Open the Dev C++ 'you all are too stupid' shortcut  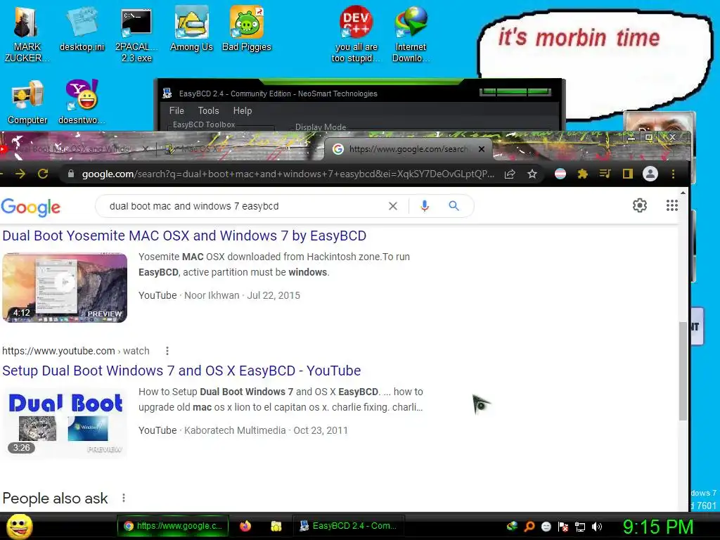356,34
